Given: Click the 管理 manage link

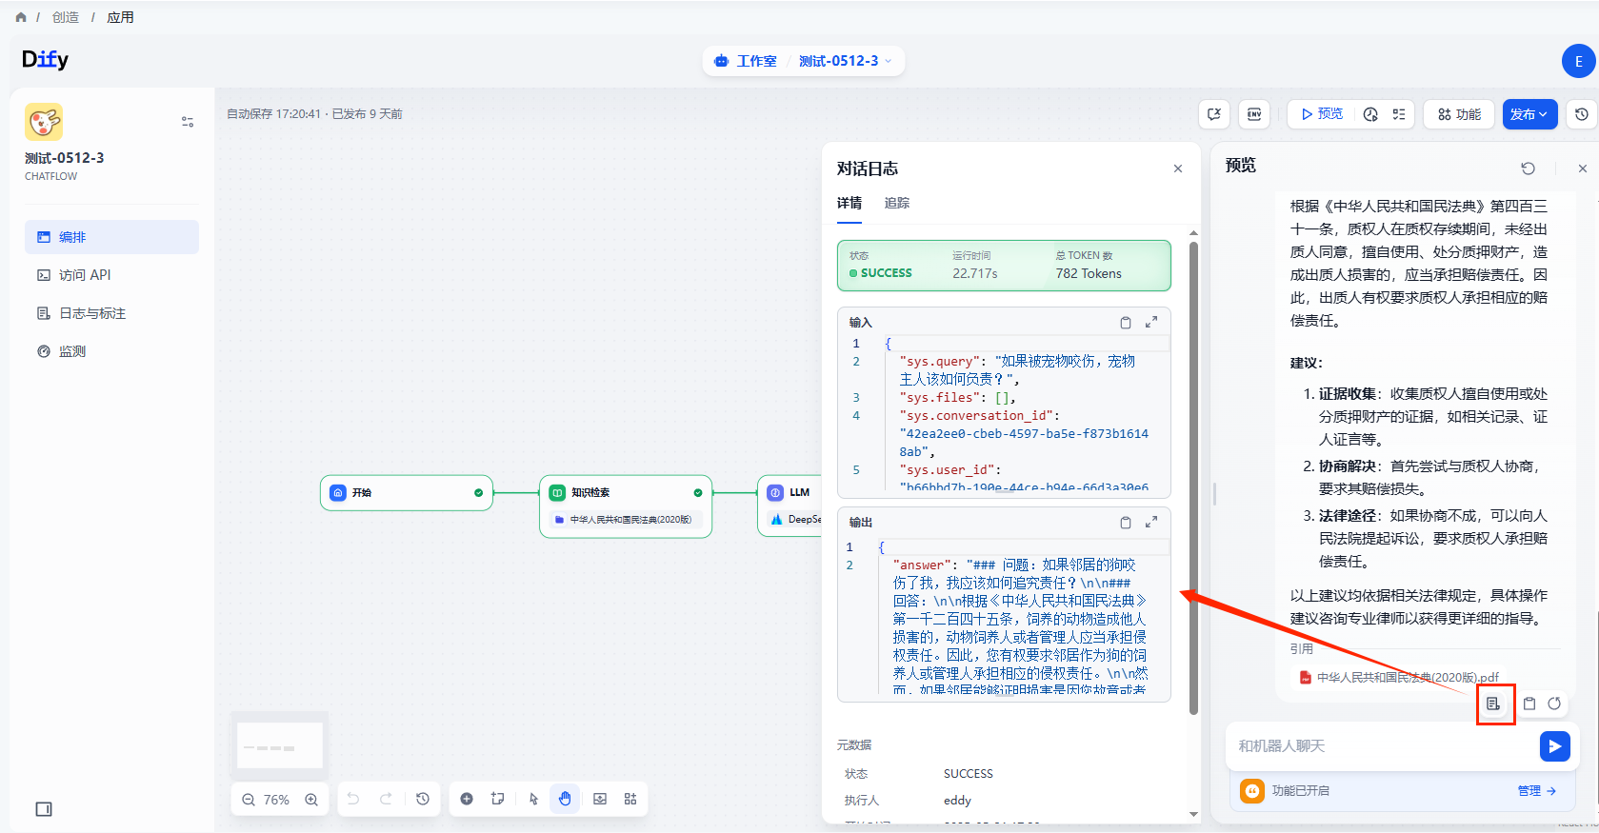Looking at the screenshot, I should [x=1536, y=791].
